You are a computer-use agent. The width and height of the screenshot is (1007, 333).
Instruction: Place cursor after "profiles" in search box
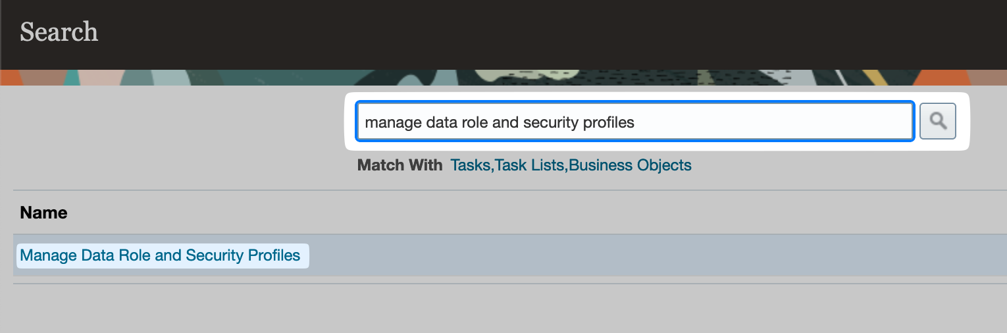coord(636,122)
